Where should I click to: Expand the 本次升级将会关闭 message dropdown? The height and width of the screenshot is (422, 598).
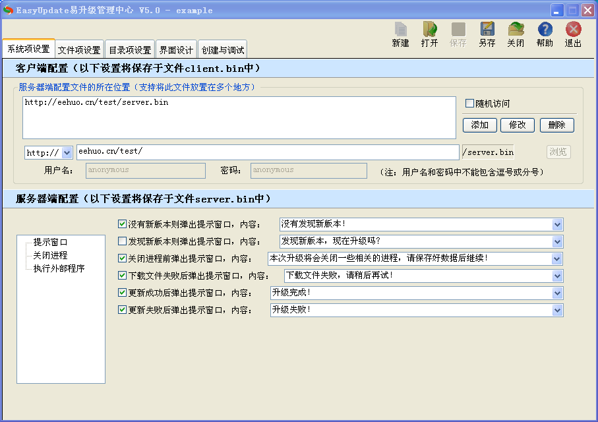pos(557,259)
